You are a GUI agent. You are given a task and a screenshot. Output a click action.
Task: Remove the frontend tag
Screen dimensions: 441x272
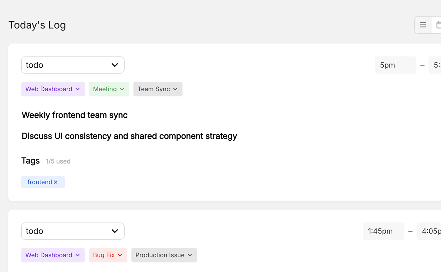56,182
